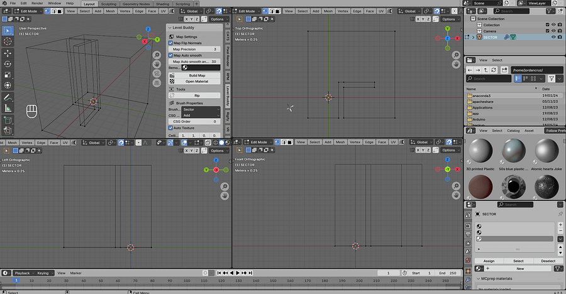Open Brush type Sector dropdown

tap(201, 109)
